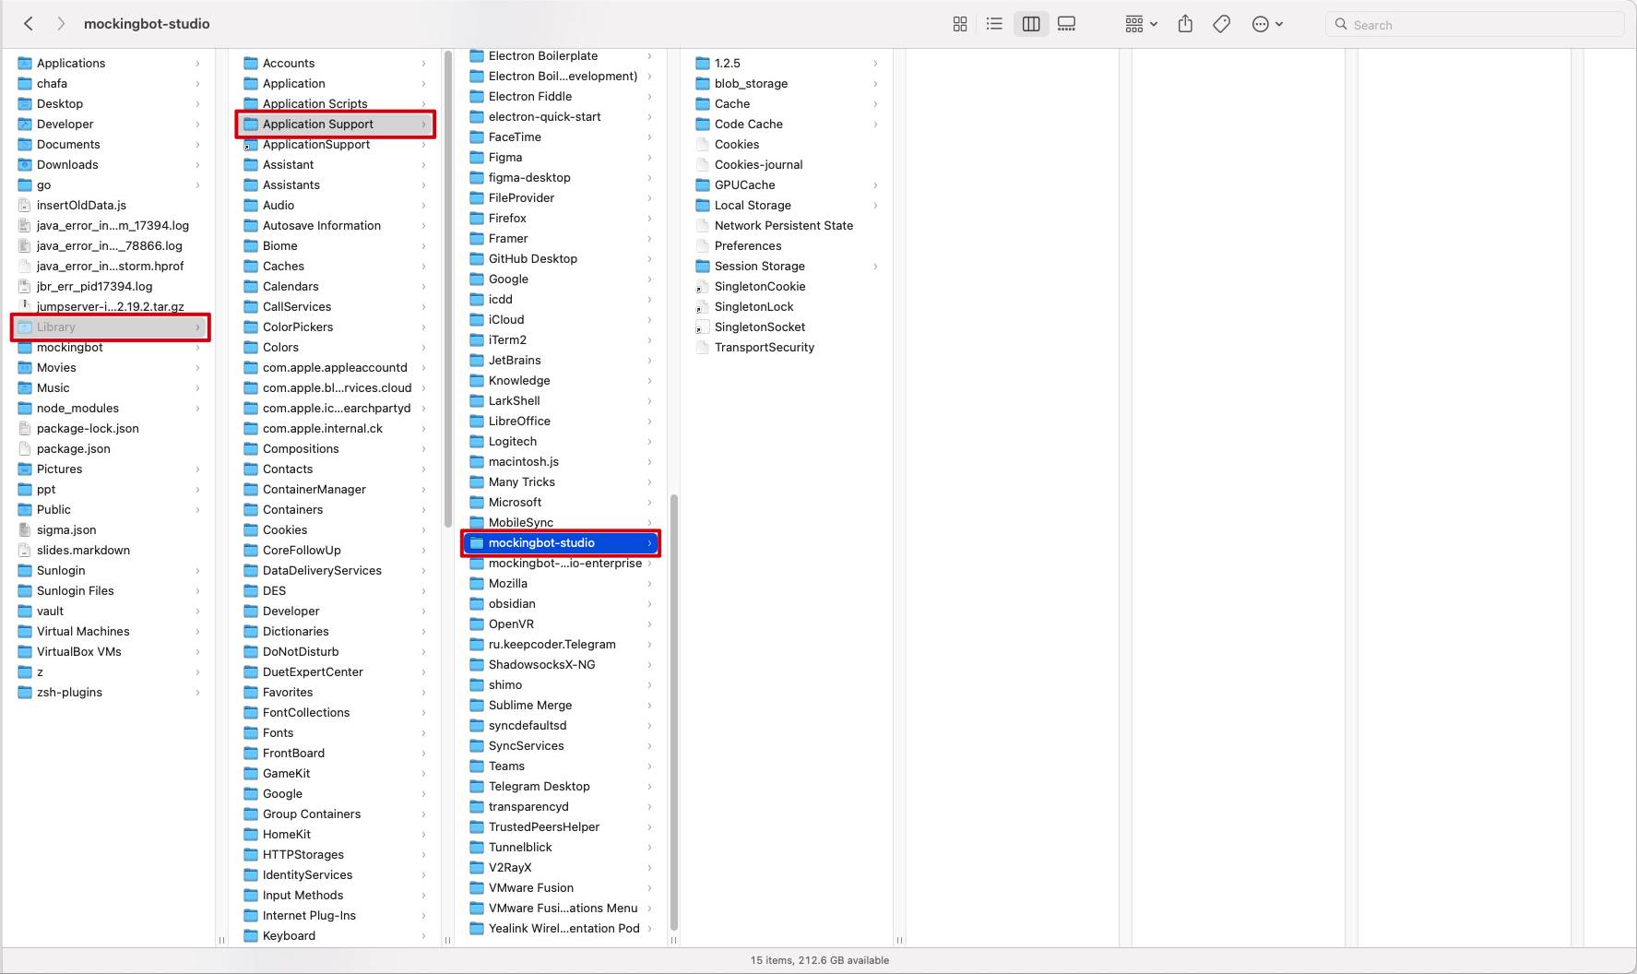Click the ApplicationSupport alias icon
The height and width of the screenshot is (974, 1637).
coord(251,144)
